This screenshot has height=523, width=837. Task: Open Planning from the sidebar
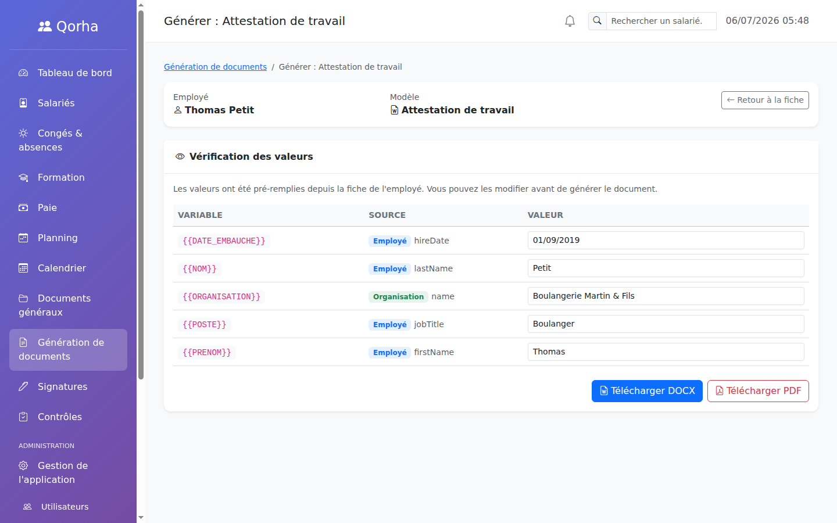68,238
